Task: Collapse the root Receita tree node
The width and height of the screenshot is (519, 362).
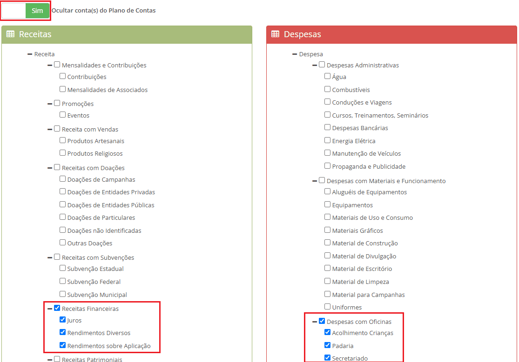Action: [x=30, y=54]
